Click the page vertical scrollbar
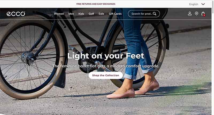 pyautogui.click(x=213, y=57)
